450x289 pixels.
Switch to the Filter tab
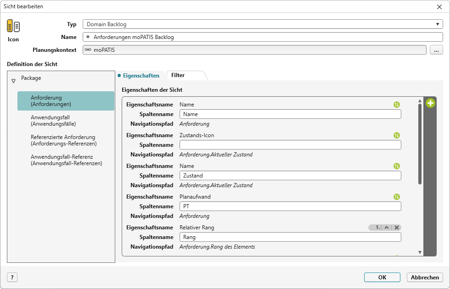click(x=178, y=75)
